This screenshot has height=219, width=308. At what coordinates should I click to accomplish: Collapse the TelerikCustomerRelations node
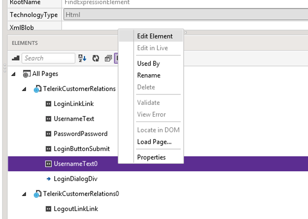point(24,89)
